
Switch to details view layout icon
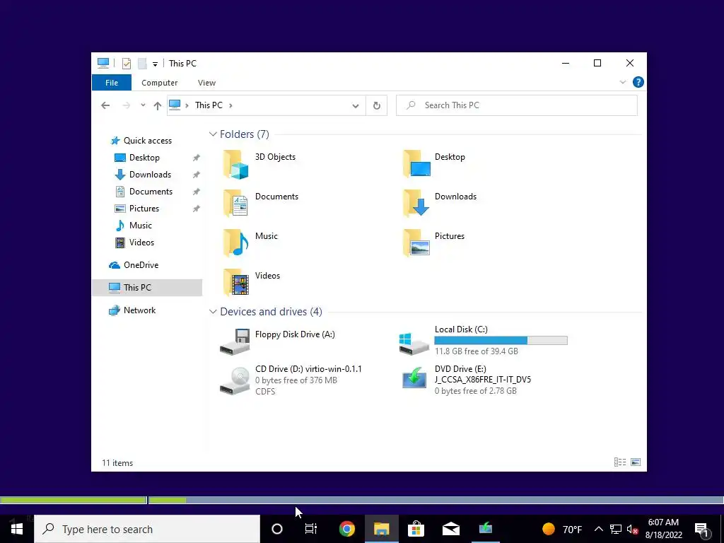(x=620, y=462)
